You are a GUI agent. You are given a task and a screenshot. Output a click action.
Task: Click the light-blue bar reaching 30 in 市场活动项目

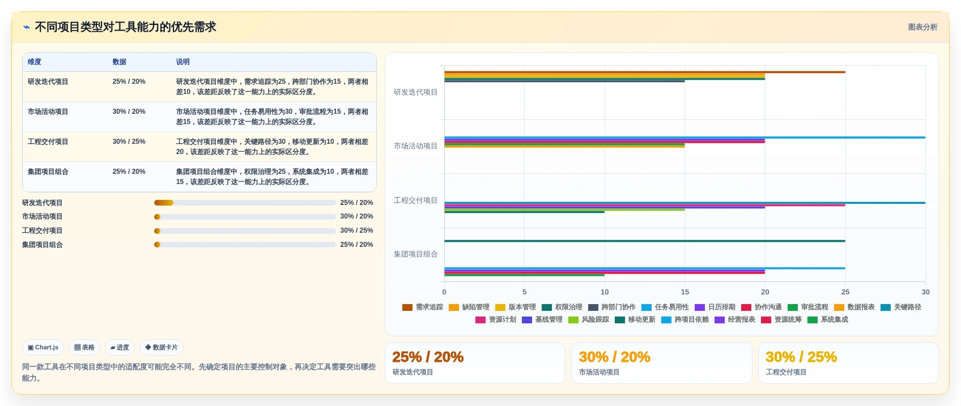684,137
